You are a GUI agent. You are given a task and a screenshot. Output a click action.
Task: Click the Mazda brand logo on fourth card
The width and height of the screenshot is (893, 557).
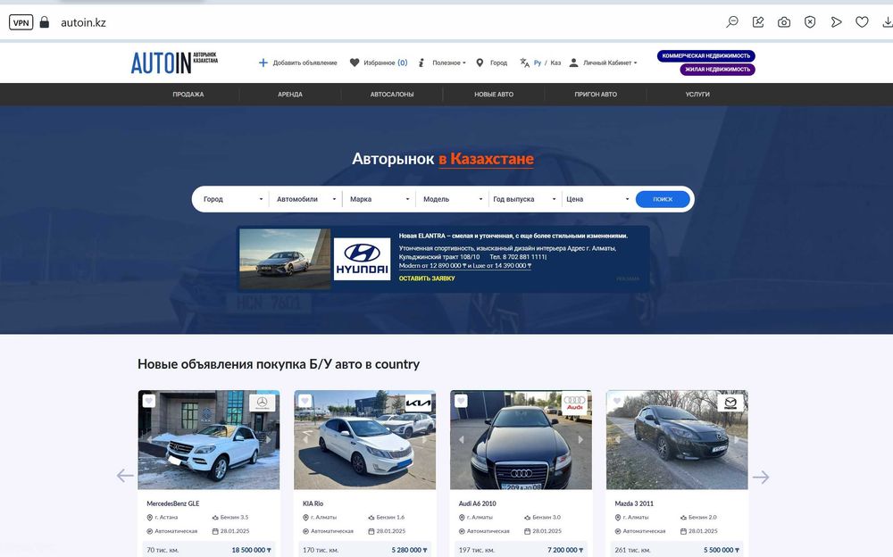pyautogui.click(x=730, y=403)
